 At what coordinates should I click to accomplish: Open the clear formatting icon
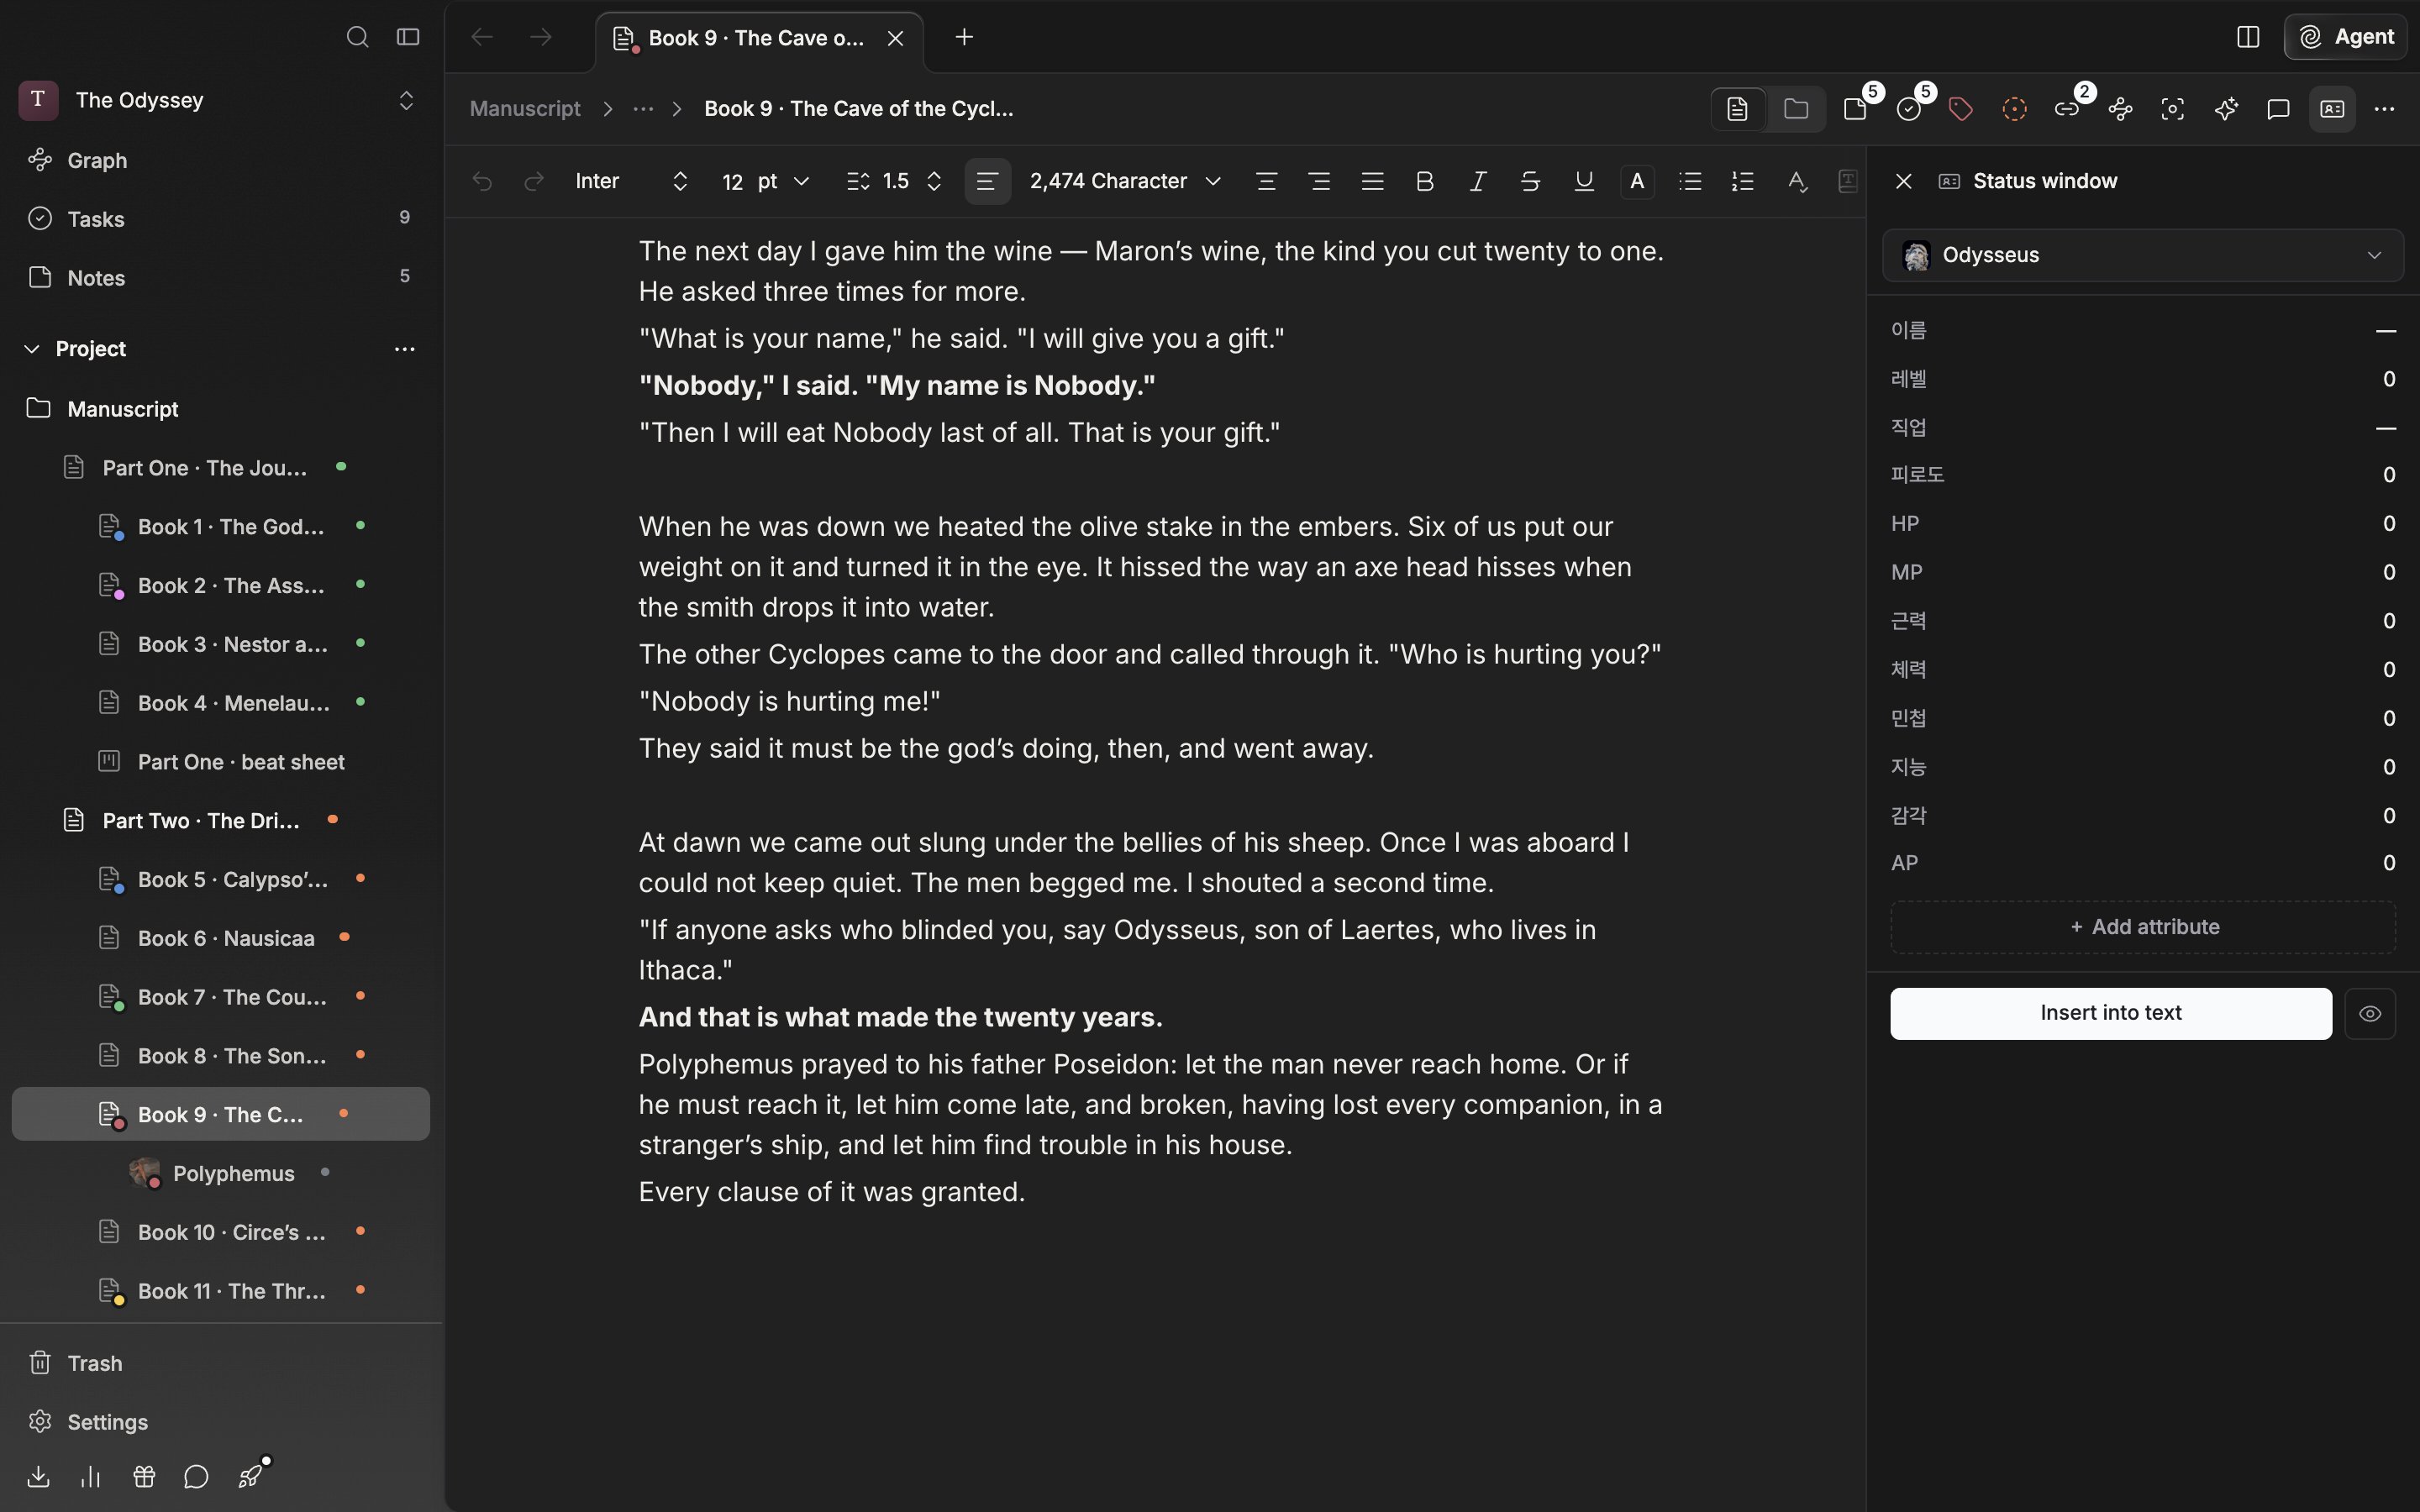[x=1797, y=181]
